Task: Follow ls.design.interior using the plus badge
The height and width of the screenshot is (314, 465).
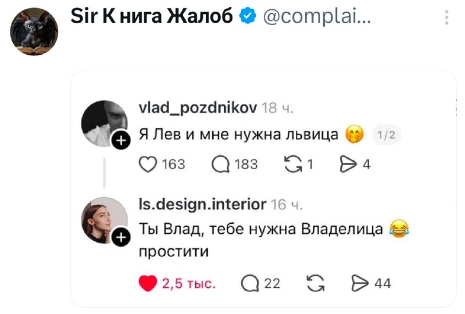Action: coord(121,237)
